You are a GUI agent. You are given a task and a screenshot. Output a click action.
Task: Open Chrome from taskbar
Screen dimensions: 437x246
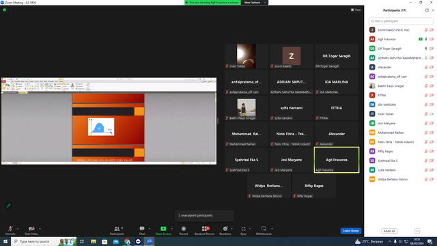click(127, 241)
